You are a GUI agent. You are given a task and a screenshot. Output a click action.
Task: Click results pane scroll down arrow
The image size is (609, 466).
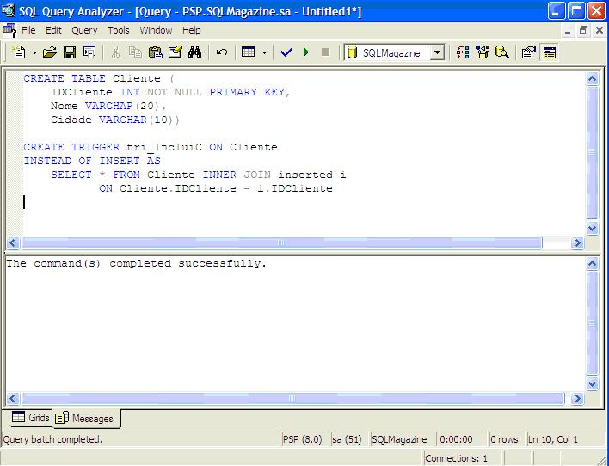tap(592, 384)
